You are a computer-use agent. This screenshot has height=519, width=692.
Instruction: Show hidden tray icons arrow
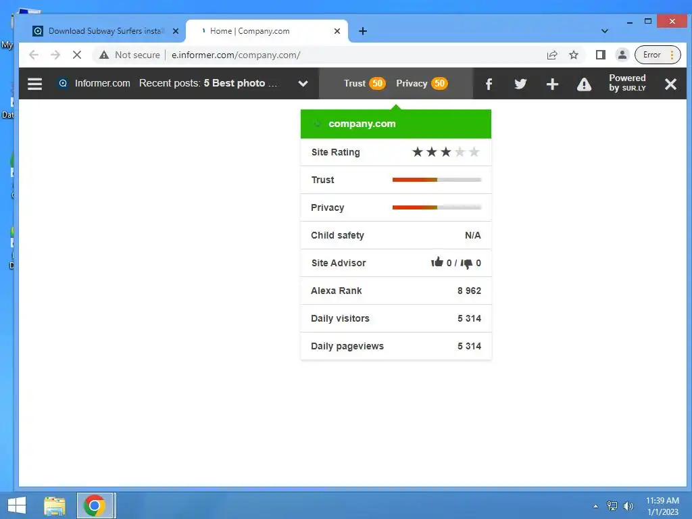point(596,506)
